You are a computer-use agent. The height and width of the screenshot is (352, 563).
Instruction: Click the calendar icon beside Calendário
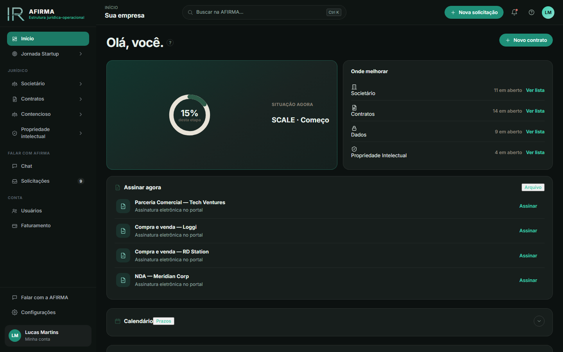point(118,321)
